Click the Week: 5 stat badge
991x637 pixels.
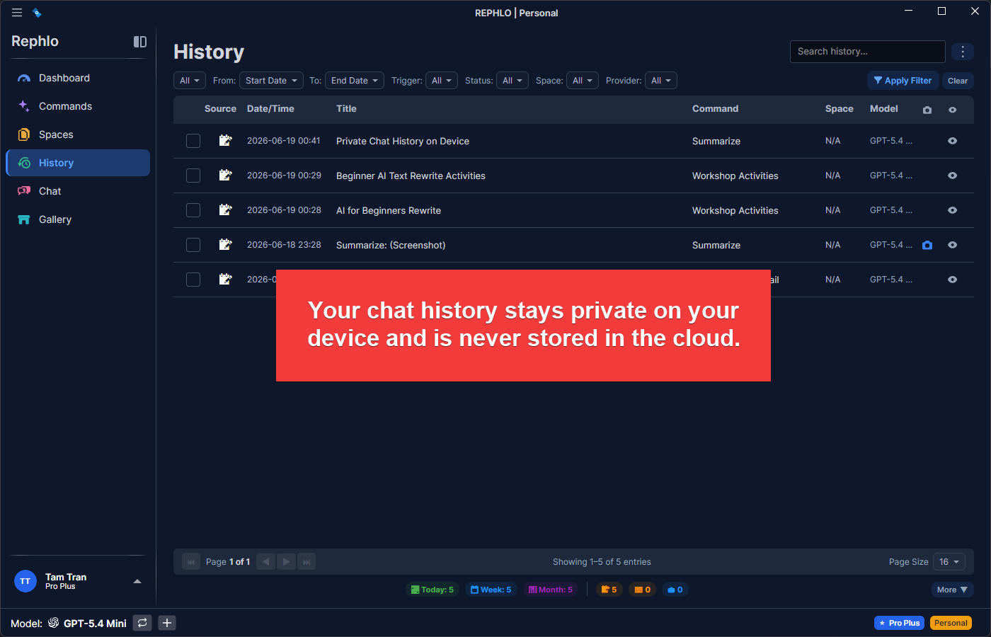coord(491,590)
